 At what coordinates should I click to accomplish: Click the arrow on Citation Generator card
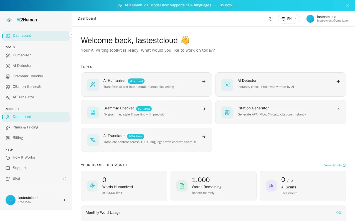pyautogui.click(x=338, y=109)
